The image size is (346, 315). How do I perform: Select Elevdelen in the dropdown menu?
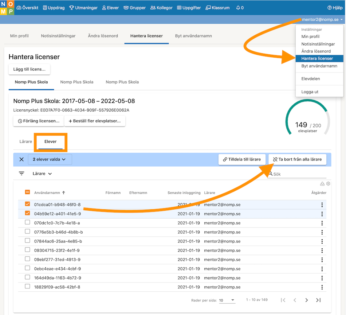click(310, 79)
